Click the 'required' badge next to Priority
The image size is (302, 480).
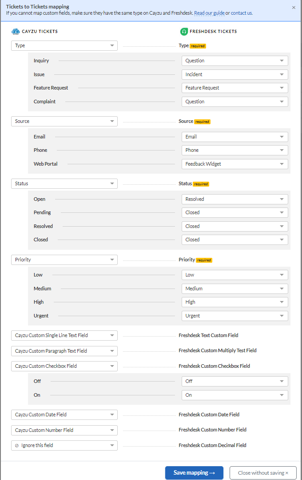coord(204,260)
